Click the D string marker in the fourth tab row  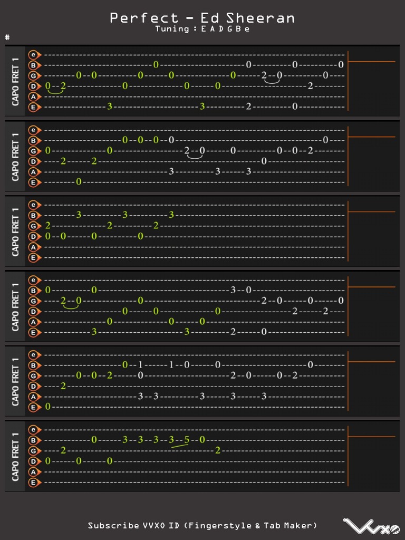point(34,312)
